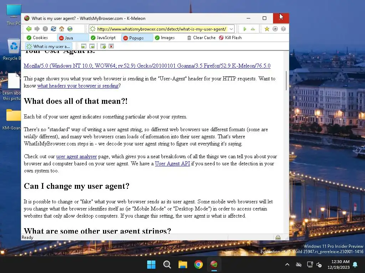This screenshot has height=273, width=365.
Task: Select Recycle Bin desktop icon
Action: [13, 49]
